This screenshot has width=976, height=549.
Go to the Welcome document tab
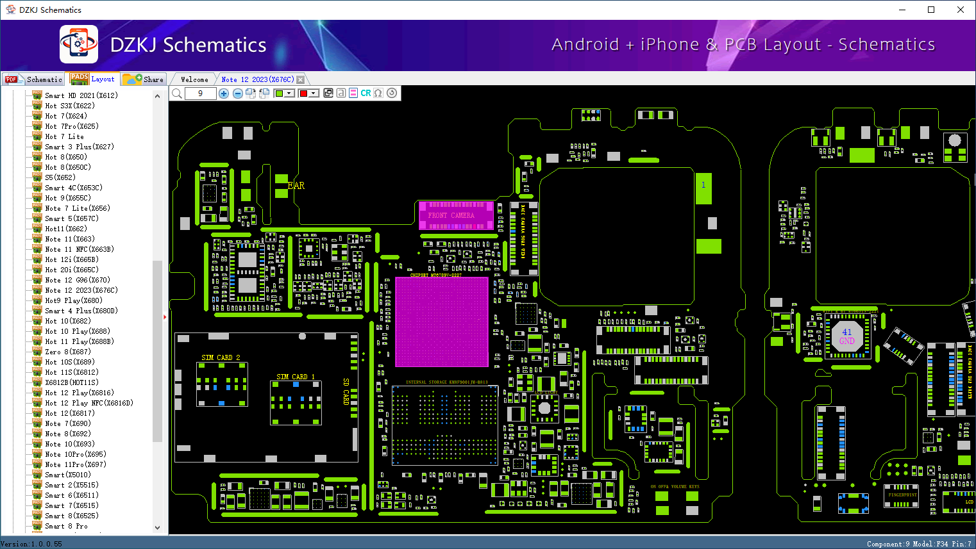(x=194, y=79)
